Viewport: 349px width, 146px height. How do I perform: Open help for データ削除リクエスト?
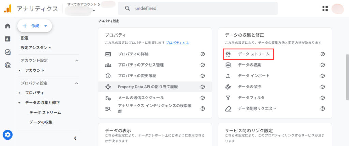point(323,108)
